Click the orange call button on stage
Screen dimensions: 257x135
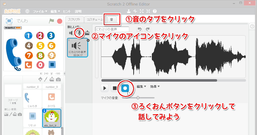pyautogui.click(x=28, y=65)
